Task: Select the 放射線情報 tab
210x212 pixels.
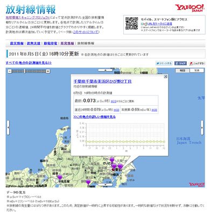Action: pos(86,43)
